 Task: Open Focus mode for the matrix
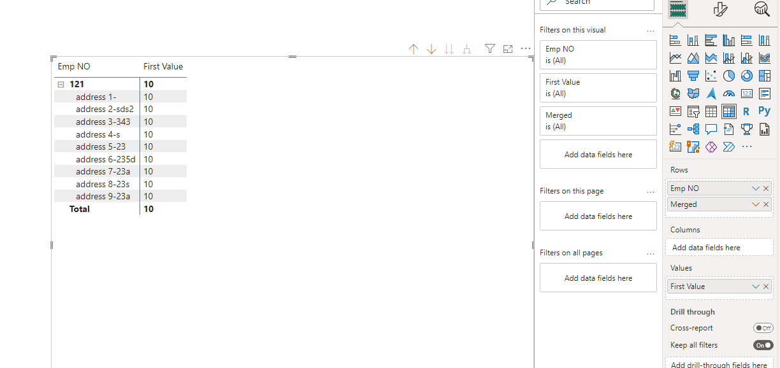508,48
